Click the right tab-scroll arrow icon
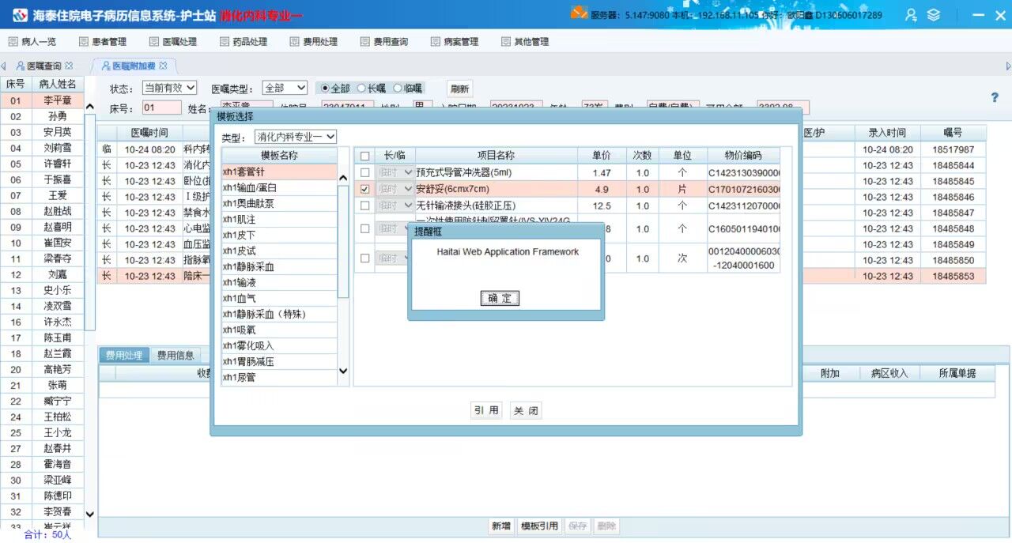This screenshot has width=1012, height=543. click(x=1008, y=66)
